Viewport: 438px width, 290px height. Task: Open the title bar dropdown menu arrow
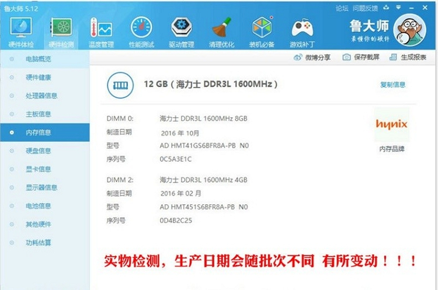(399, 8)
